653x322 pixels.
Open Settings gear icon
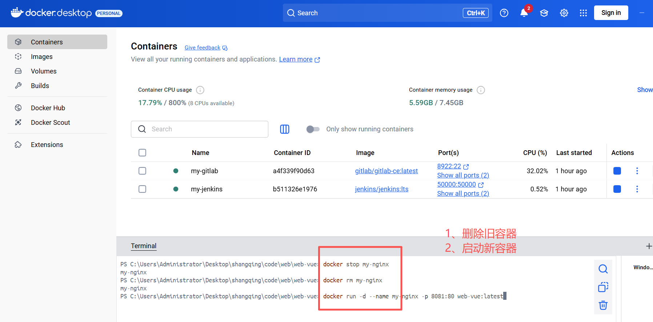(x=564, y=13)
